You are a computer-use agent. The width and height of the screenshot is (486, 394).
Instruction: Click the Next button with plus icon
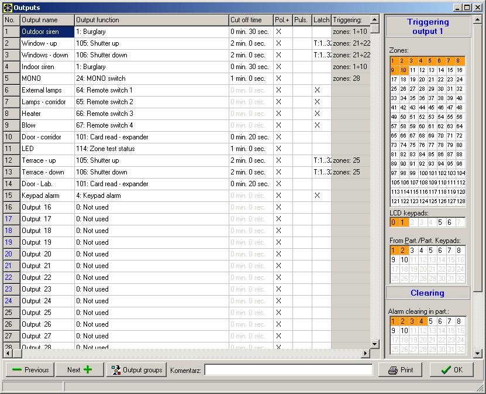(x=80, y=369)
